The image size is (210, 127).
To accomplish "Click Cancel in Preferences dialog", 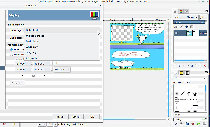I will pyautogui.click(x=76, y=117).
